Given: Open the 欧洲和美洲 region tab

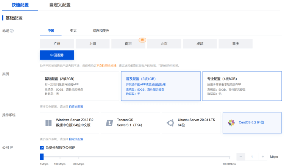Looking at the screenshot, I should tap(101, 31).
